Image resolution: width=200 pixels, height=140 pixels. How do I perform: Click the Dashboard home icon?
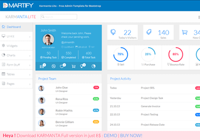pyautogui.click(x=3, y=27)
